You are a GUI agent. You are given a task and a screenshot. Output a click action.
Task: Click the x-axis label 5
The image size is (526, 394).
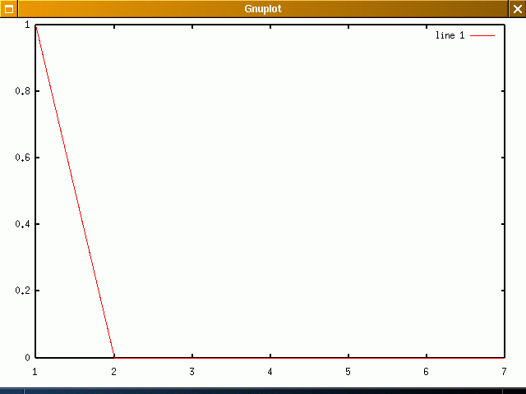348,372
